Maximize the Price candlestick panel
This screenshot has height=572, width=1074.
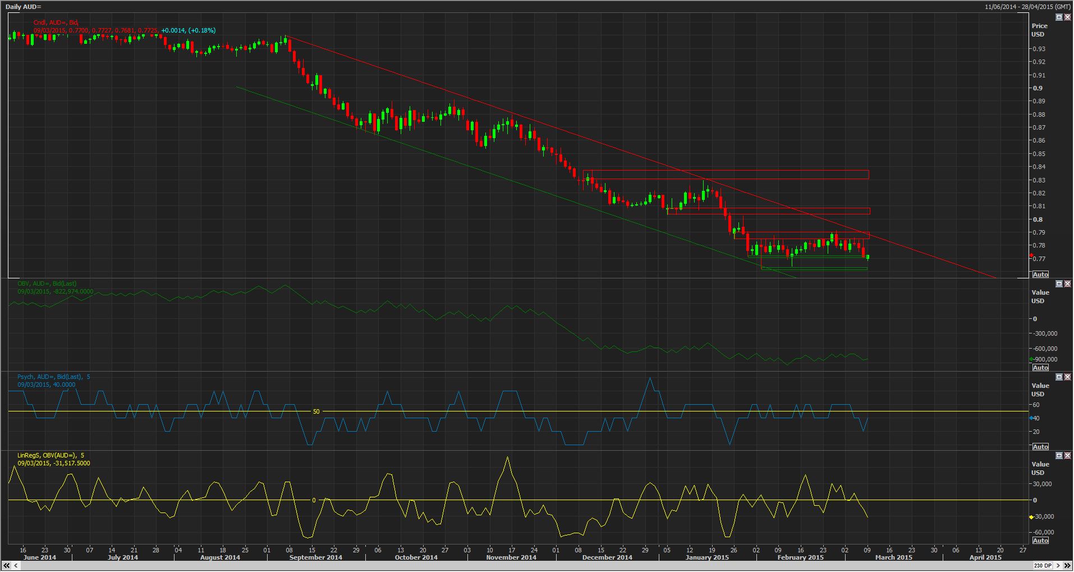[x=1059, y=17]
